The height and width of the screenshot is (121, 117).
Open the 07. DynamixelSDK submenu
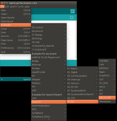pyautogui.click(x=83, y=91)
